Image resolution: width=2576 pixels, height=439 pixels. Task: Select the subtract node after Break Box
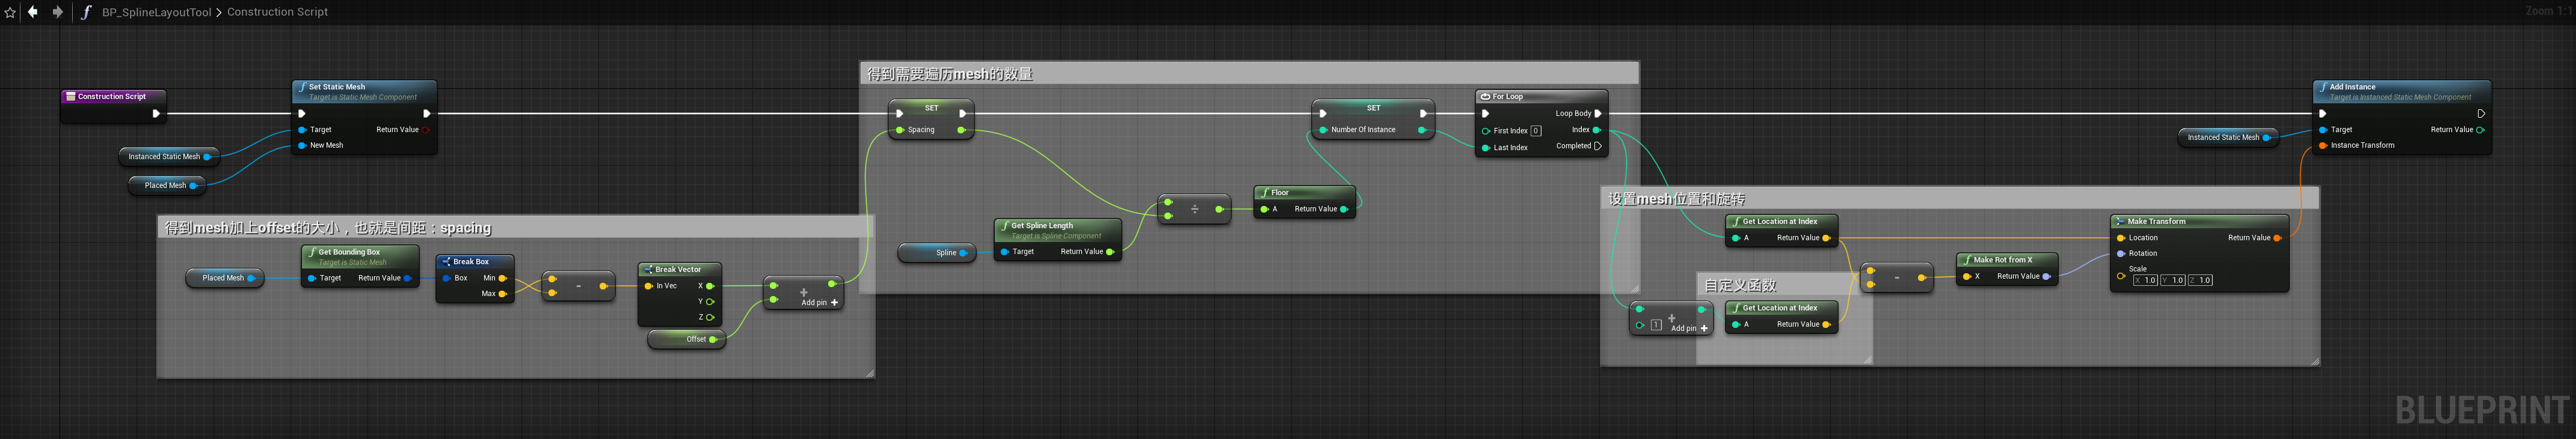pos(578,287)
